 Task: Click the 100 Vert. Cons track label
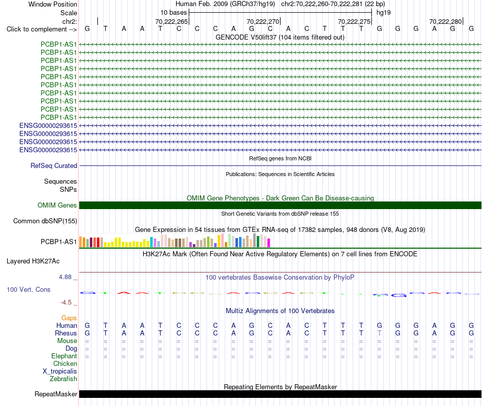28,289
